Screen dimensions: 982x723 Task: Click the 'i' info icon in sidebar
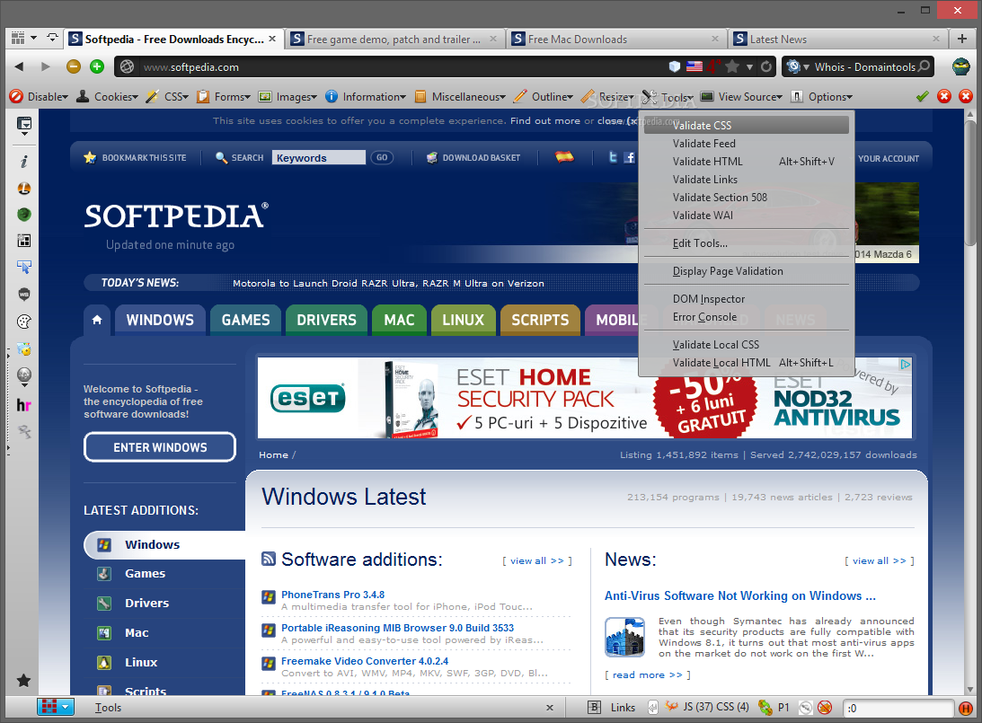[x=23, y=162]
